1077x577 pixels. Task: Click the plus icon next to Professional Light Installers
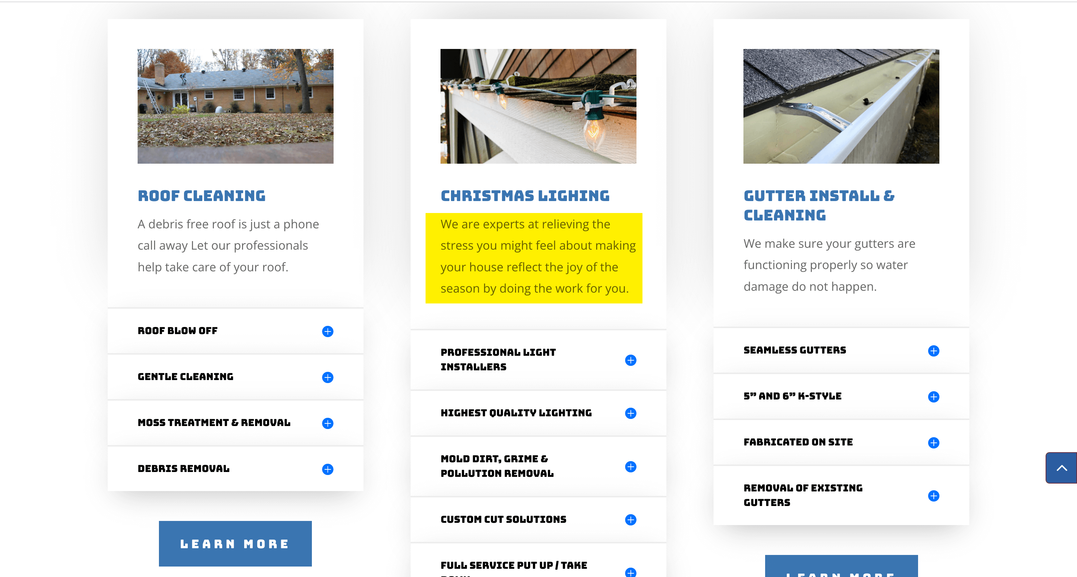(x=630, y=360)
